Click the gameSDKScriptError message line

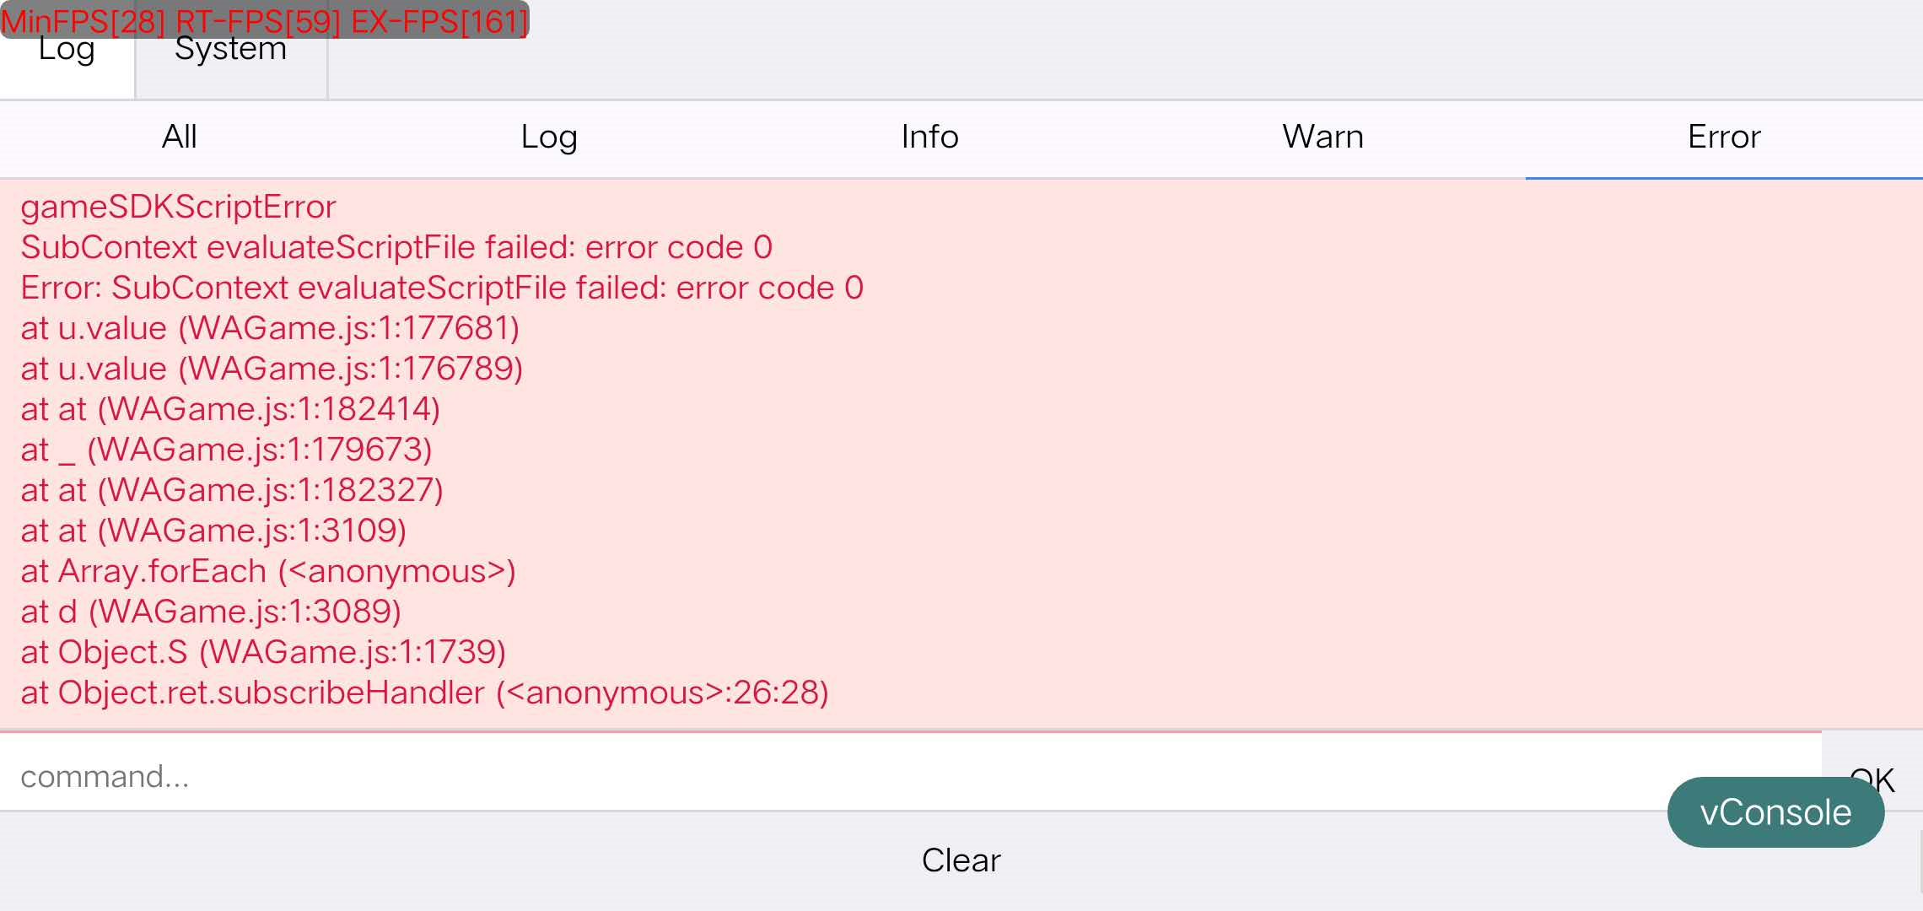[x=179, y=207]
